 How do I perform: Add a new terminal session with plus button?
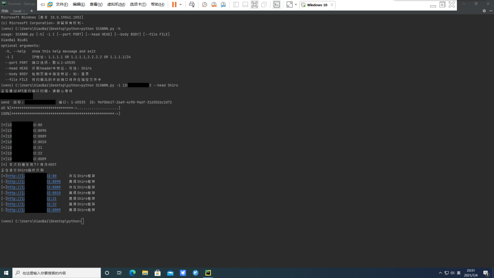click(32, 11)
